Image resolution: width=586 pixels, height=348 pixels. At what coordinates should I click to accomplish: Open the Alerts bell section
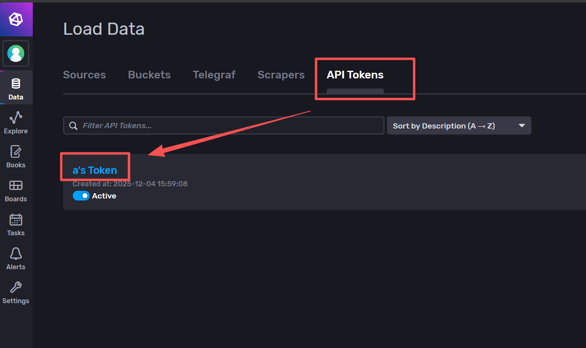(x=16, y=258)
